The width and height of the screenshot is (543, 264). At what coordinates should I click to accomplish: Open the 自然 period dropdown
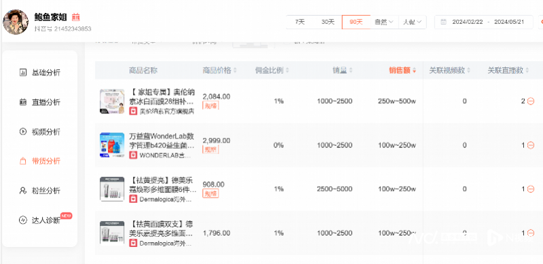(x=384, y=22)
